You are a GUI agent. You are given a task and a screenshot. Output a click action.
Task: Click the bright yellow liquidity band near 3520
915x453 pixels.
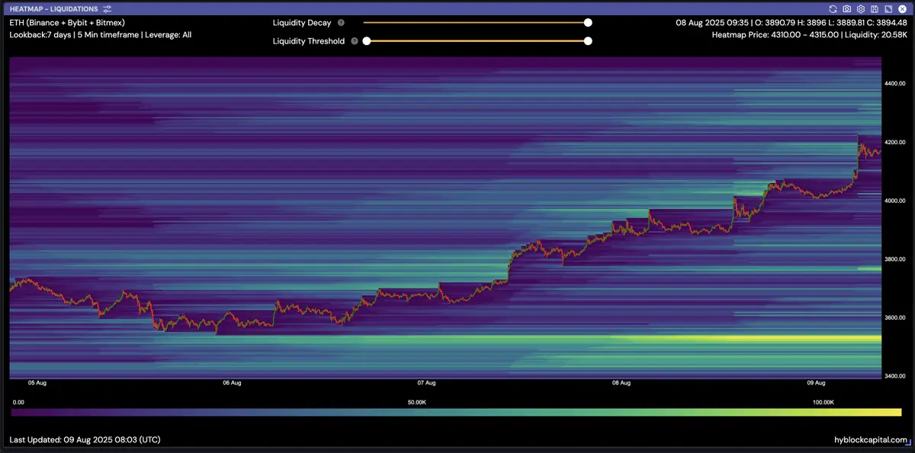[x=747, y=338]
